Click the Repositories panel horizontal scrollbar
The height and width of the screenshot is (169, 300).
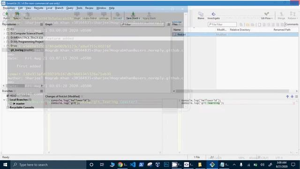(x=15, y=85)
